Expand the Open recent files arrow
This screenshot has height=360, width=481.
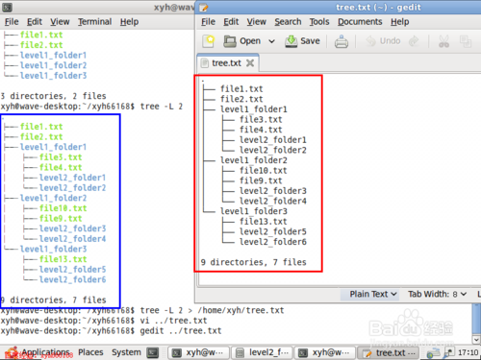(x=271, y=41)
